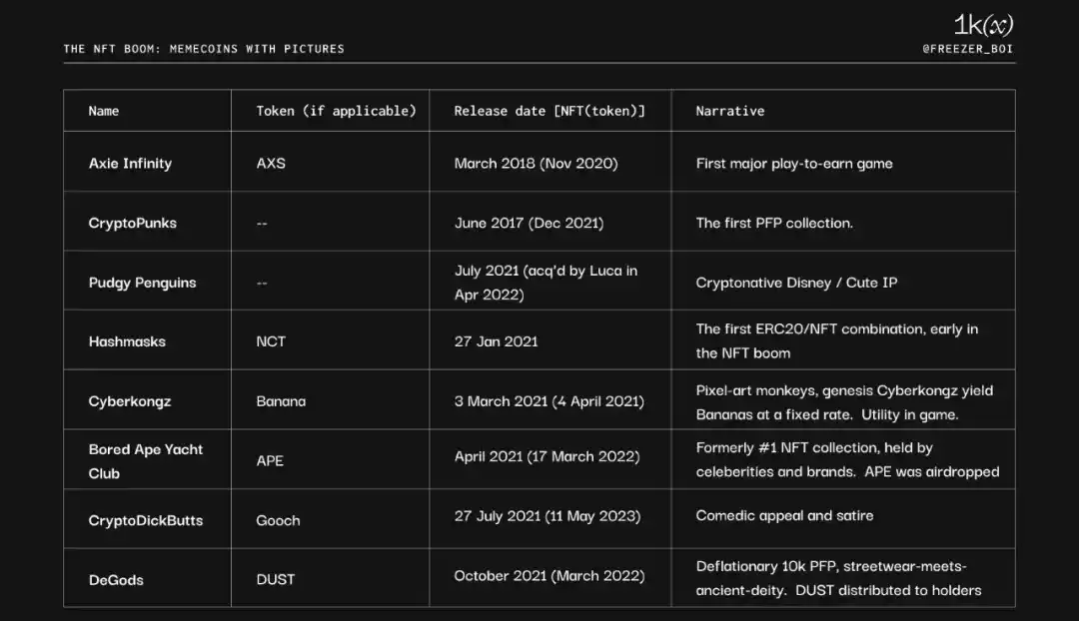Select the Axie Infinity row name
The height and width of the screenshot is (621, 1079).
(130, 164)
